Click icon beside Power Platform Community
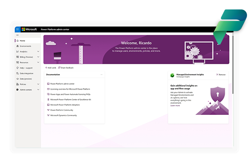Viewport: 249px width, 154px height. click(48, 110)
